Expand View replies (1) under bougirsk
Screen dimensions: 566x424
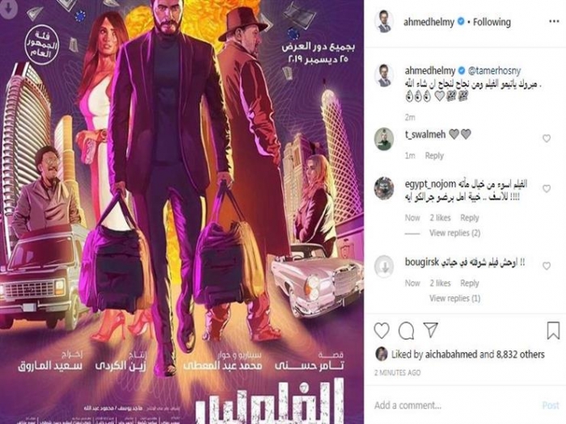454,298
